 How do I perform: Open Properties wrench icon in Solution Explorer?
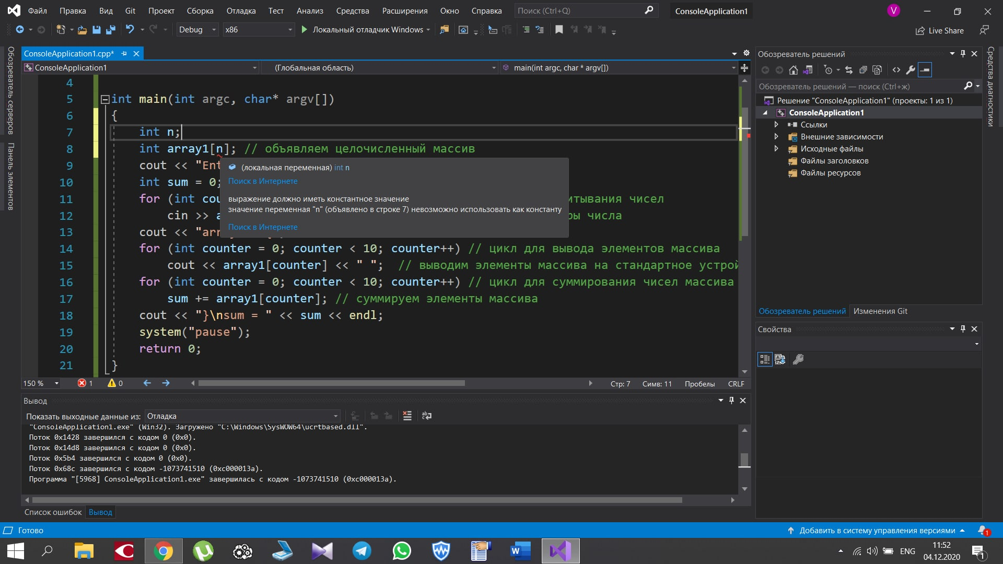click(x=911, y=70)
